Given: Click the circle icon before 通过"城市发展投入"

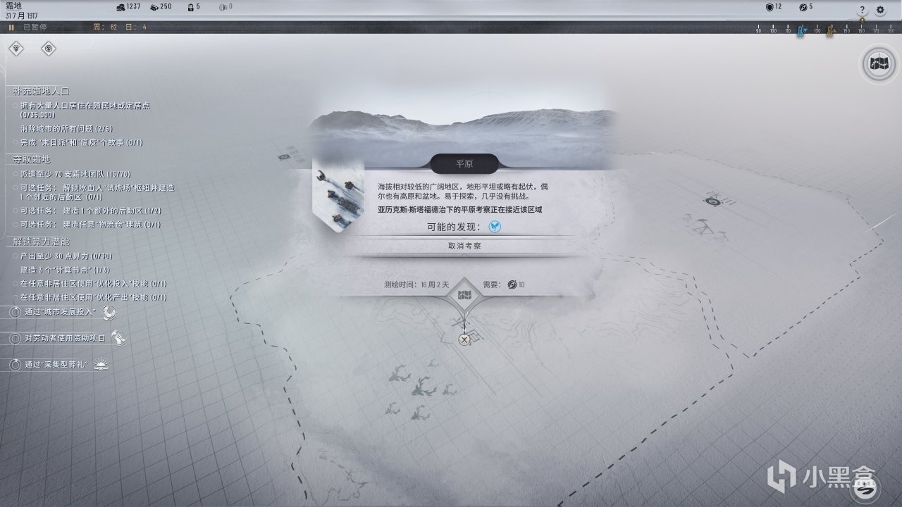Looking at the screenshot, I should [x=16, y=312].
